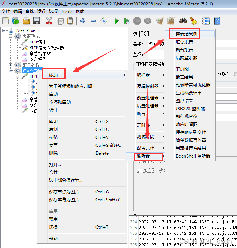237x248 pixels.
Task: Collapse the HTTP node under the flask thread group
Action: click(x=18, y=76)
